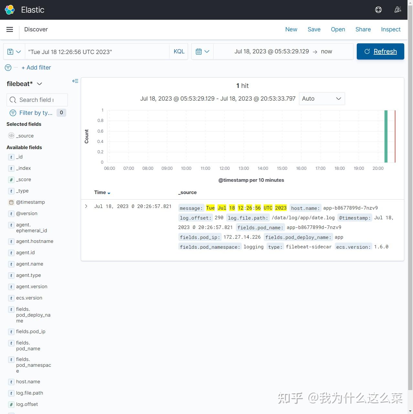Viewport: 413px width, 414px height.
Task: Click the calendar icon in the time picker
Action: (199, 51)
